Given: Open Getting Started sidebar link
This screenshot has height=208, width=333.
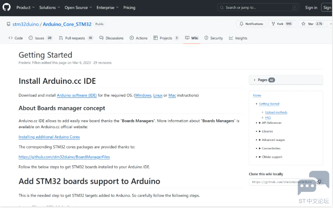Looking at the screenshot, I should pos(269,104).
